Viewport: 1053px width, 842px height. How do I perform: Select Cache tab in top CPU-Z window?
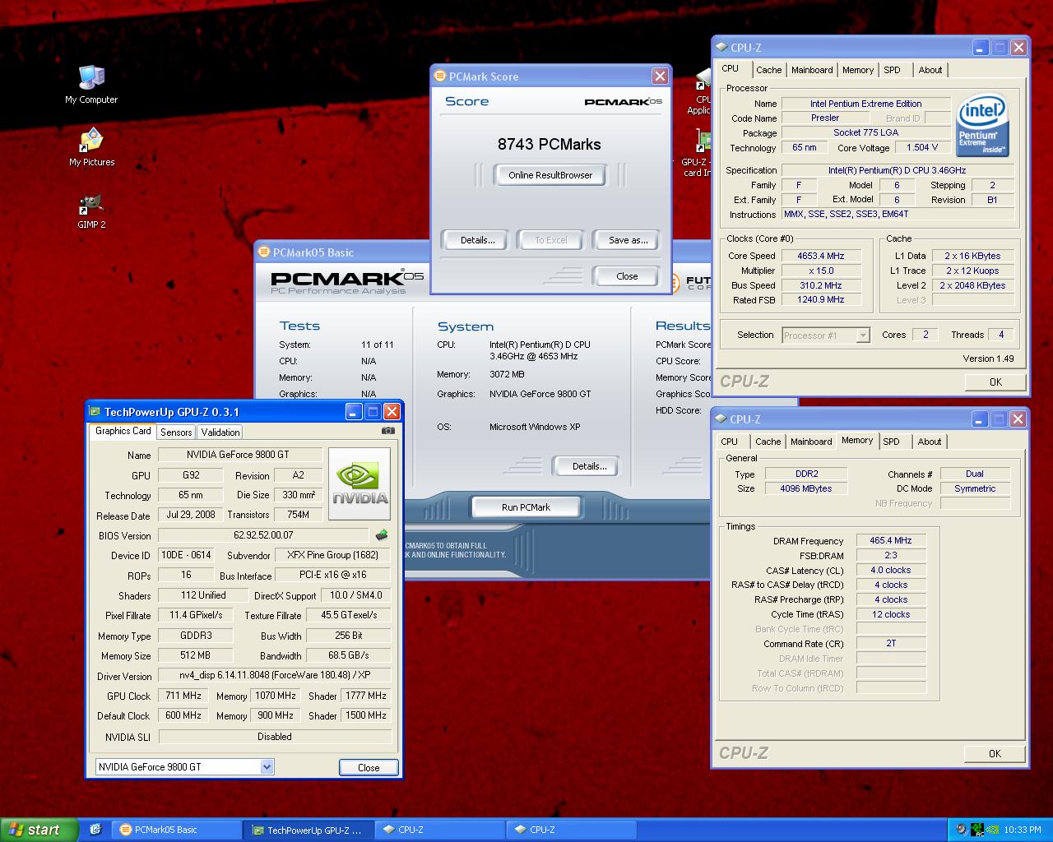click(769, 70)
